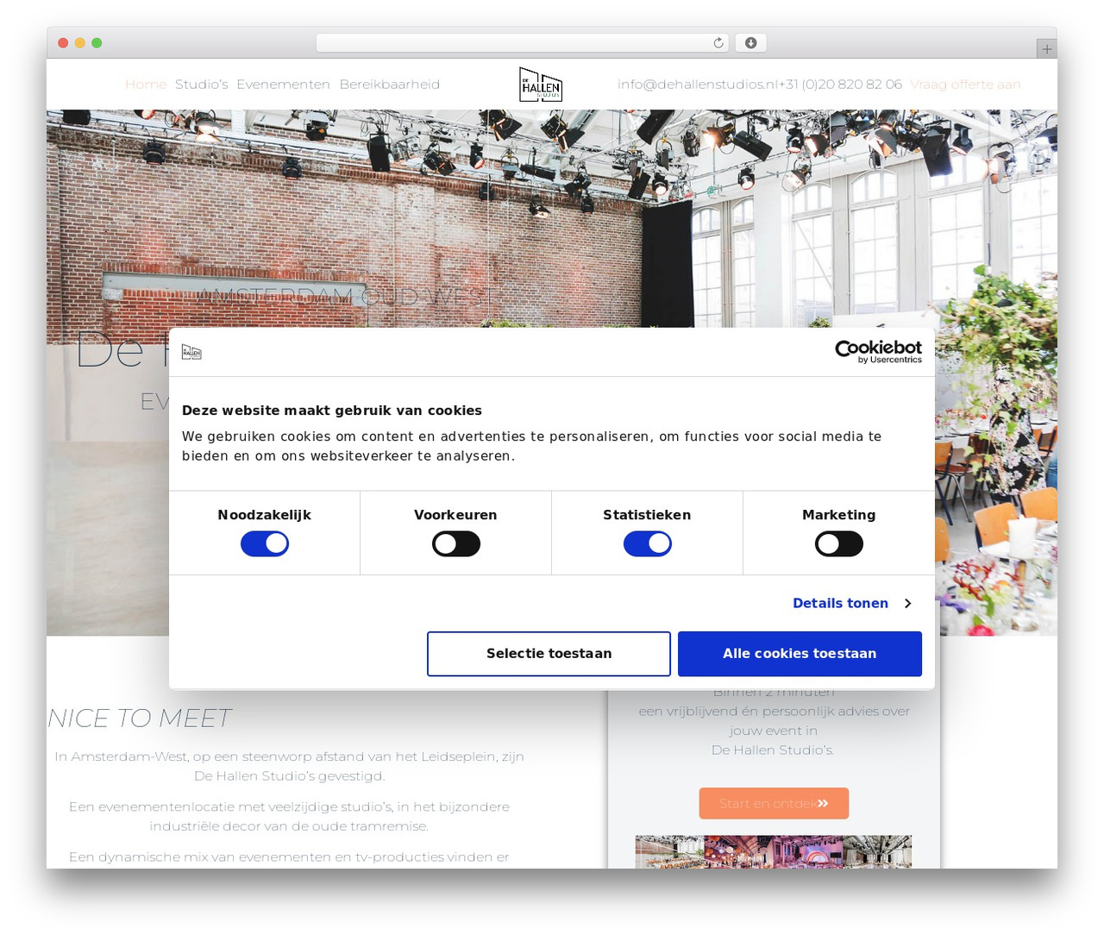Viewport: 1104px width, 935px height.
Task: Go to the Home menu item
Action: pos(146,85)
